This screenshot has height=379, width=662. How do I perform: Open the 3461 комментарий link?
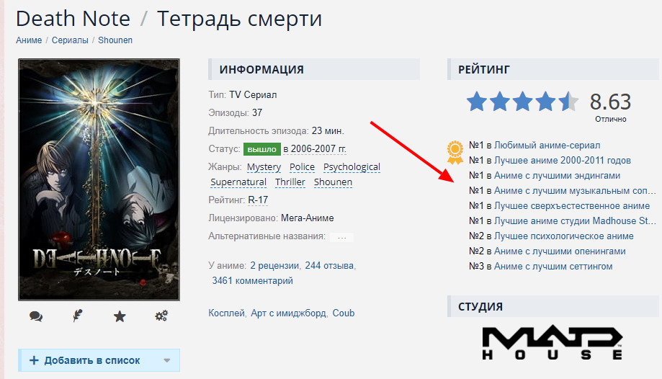[252, 280]
